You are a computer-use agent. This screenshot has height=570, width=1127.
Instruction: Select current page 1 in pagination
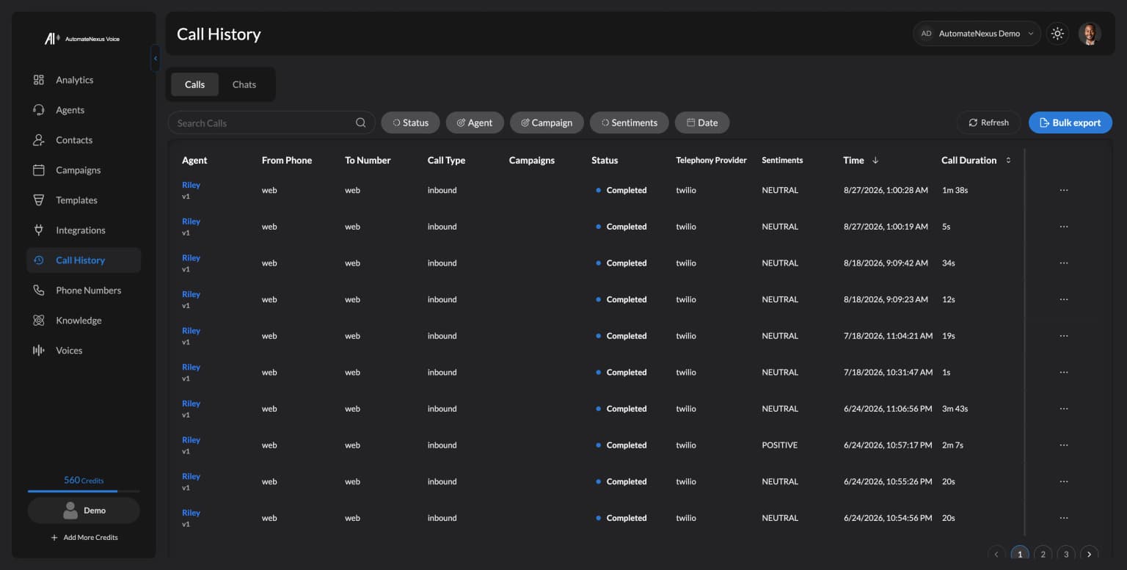(1020, 555)
